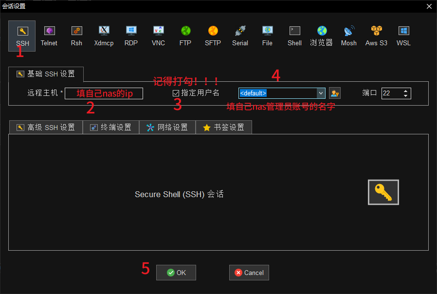Click the Secure Shell (SSH) 会话 text

tap(179, 194)
